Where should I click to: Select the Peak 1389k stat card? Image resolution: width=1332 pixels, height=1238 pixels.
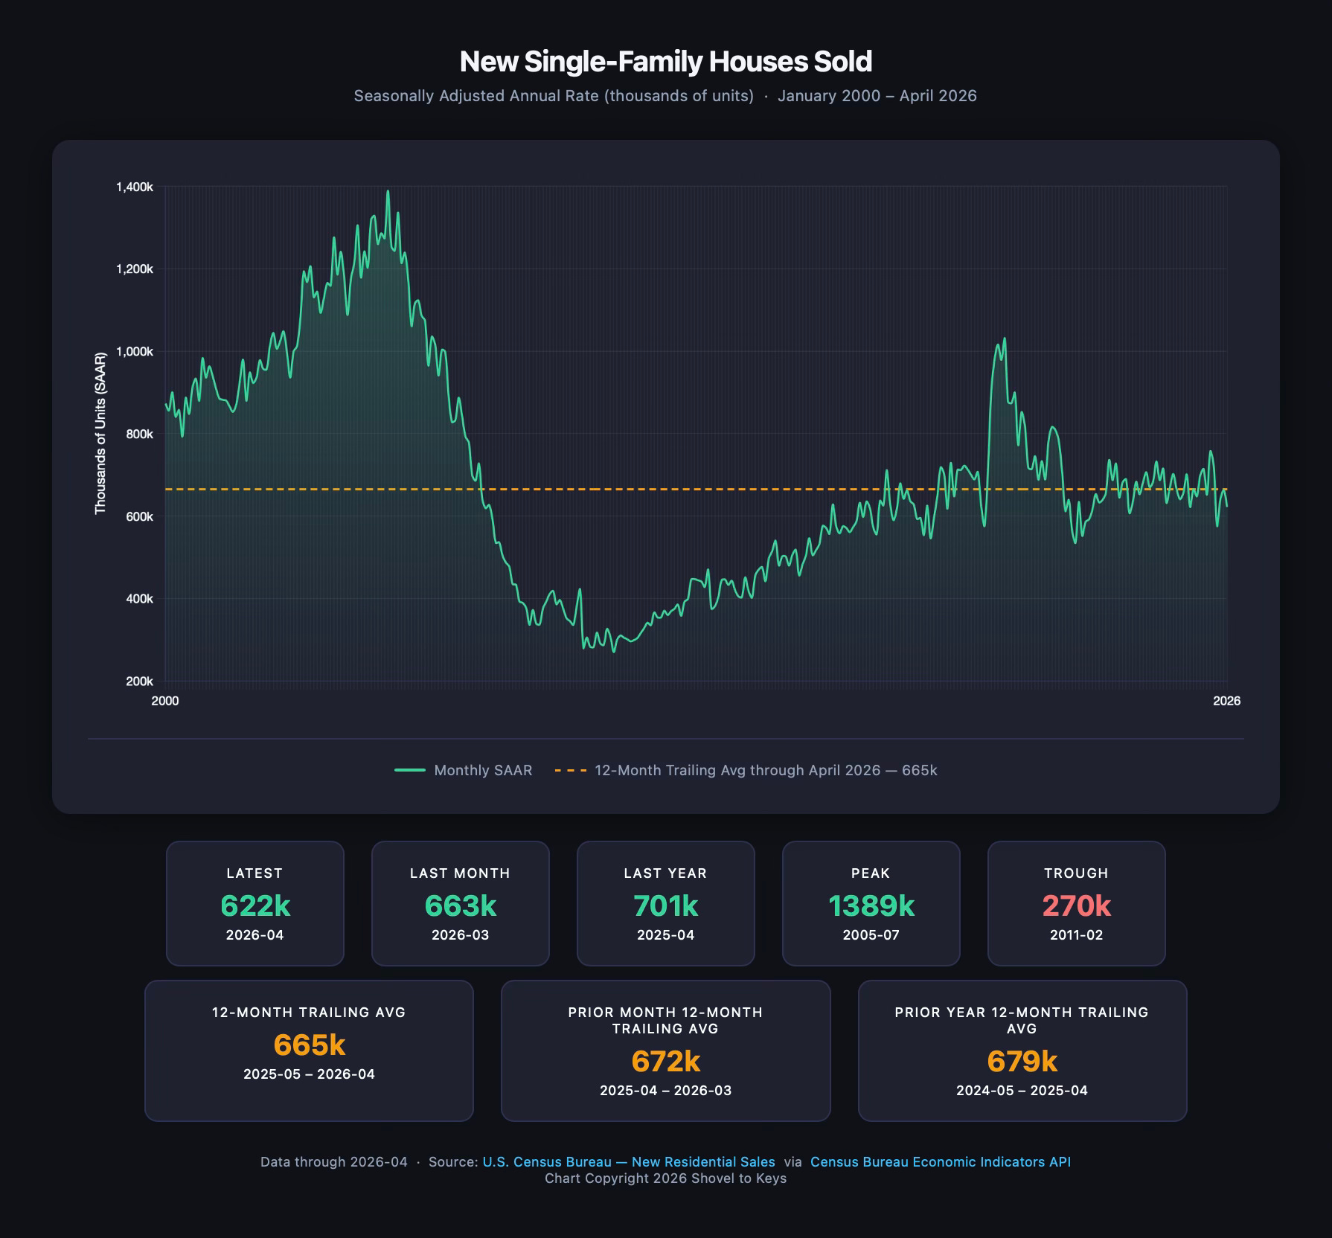tap(871, 903)
